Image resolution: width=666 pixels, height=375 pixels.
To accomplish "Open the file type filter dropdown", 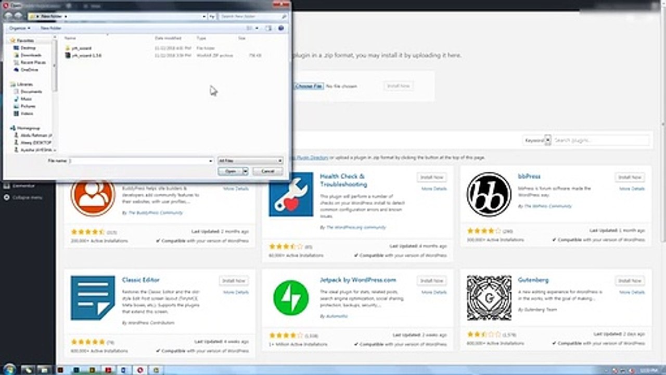I will tap(250, 161).
